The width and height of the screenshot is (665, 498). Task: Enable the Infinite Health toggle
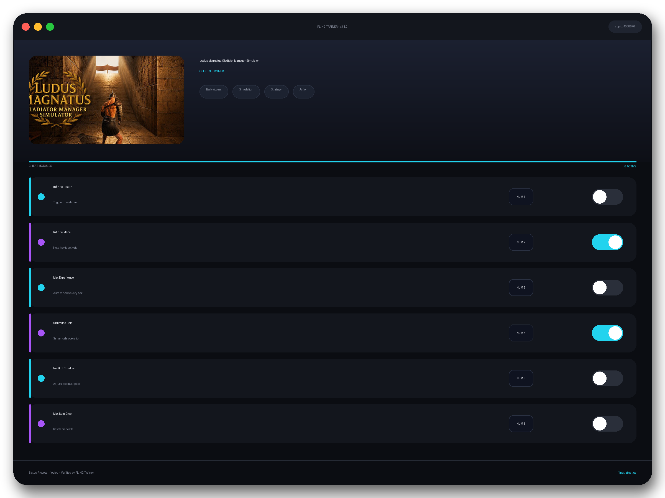pos(607,197)
